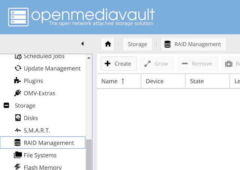
Task: Click the minus icon on Remove
Action: (x=185, y=63)
